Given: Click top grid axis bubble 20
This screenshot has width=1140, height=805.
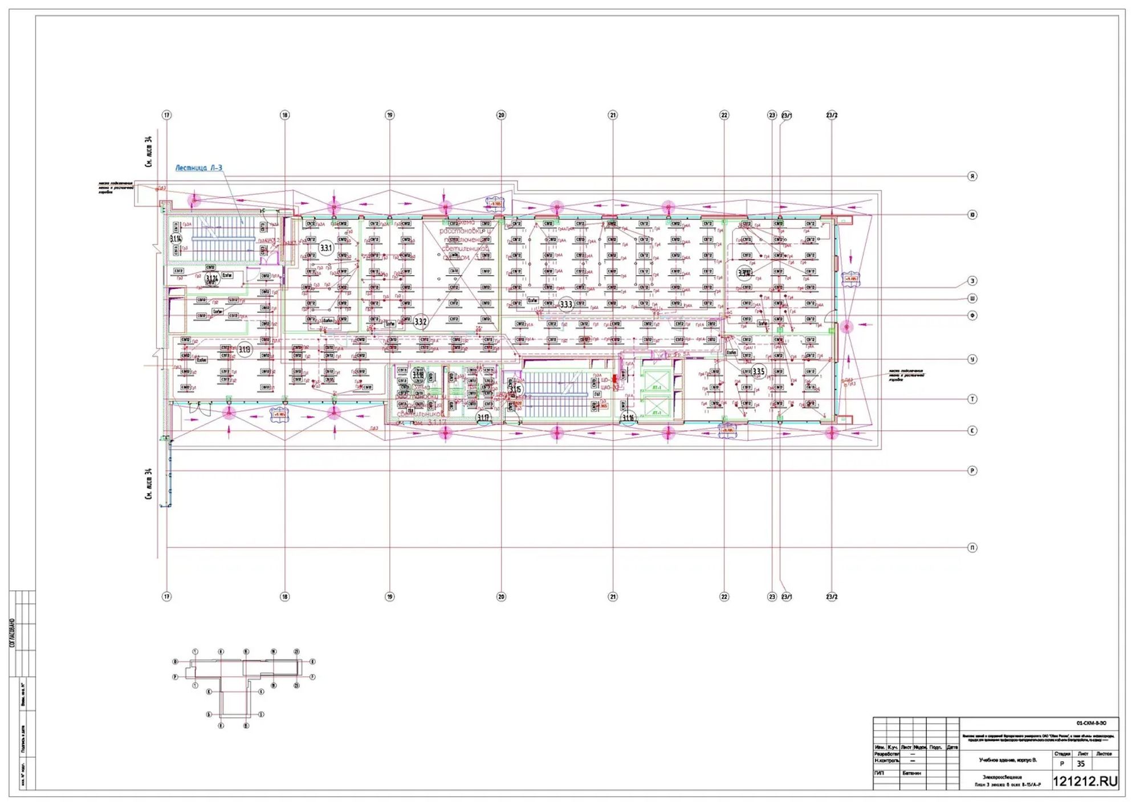Looking at the screenshot, I should 501,115.
